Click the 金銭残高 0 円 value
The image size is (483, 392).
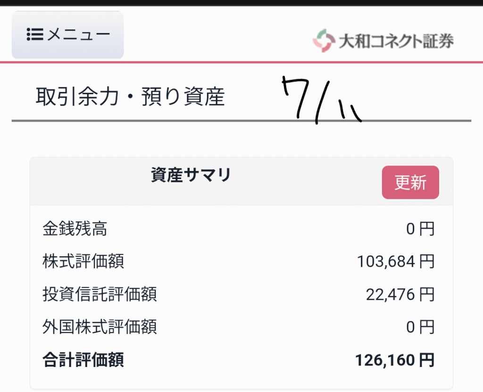click(420, 229)
